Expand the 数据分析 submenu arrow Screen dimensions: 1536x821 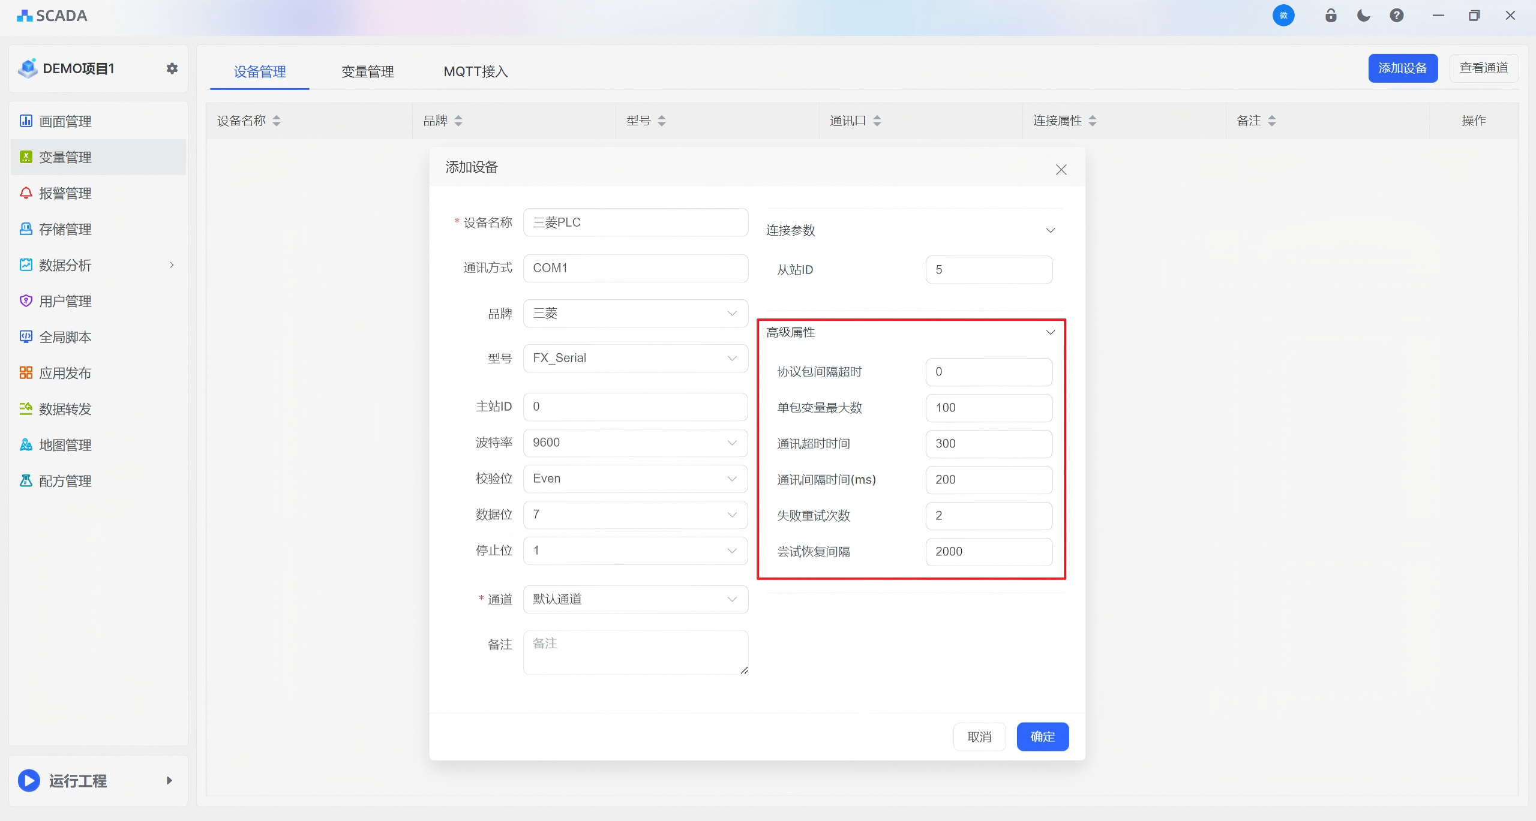(172, 265)
